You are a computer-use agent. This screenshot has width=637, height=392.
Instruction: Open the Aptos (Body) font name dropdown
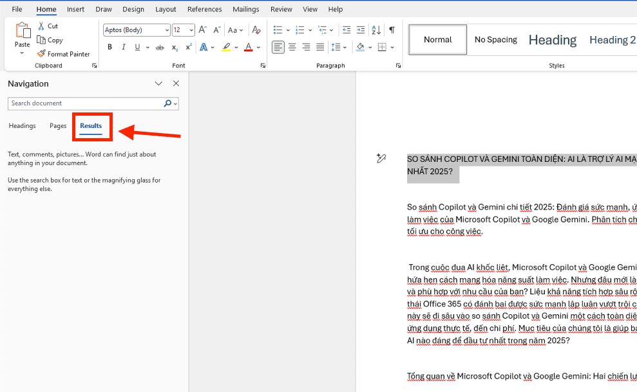(167, 30)
